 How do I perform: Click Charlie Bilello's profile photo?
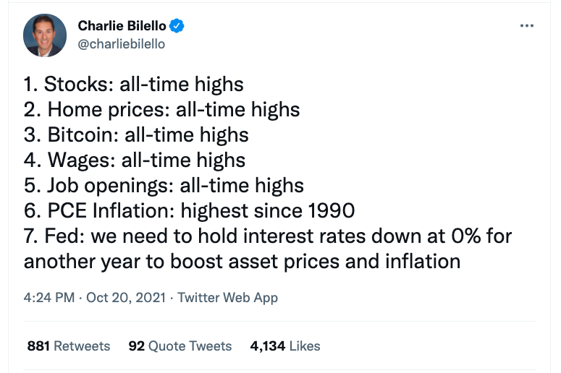(46, 35)
